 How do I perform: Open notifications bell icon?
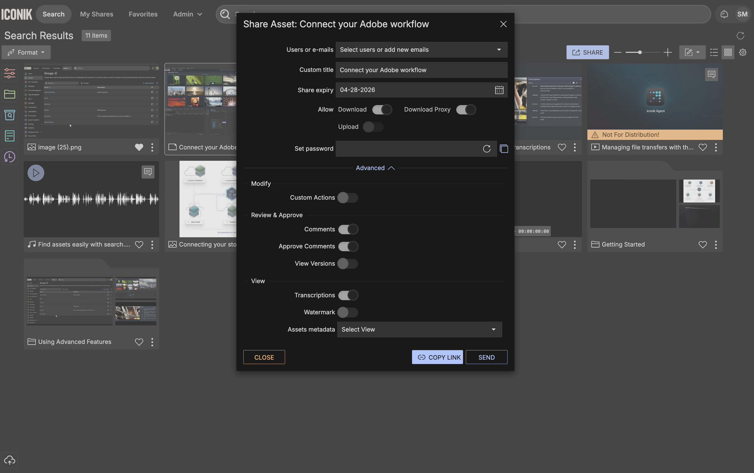coord(724,14)
